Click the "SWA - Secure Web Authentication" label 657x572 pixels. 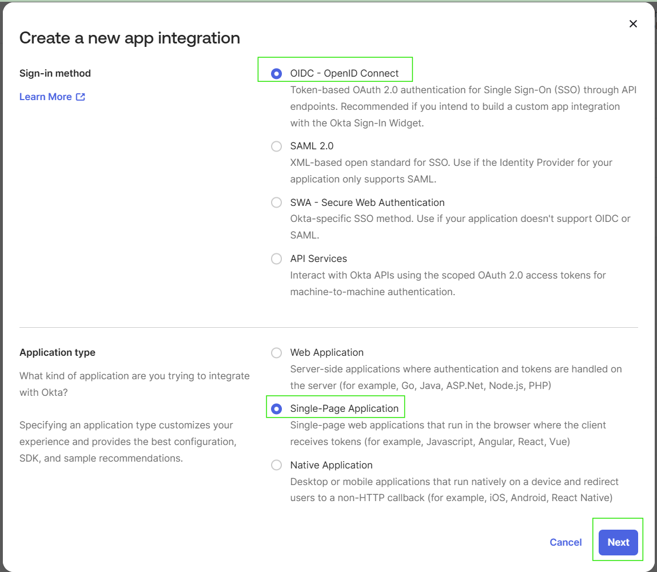point(367,202)
